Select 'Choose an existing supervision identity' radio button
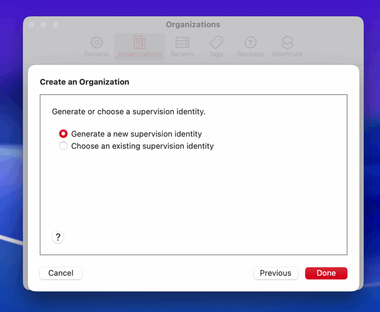The width and height of the screenshot is (380, 312). [63, 146]
